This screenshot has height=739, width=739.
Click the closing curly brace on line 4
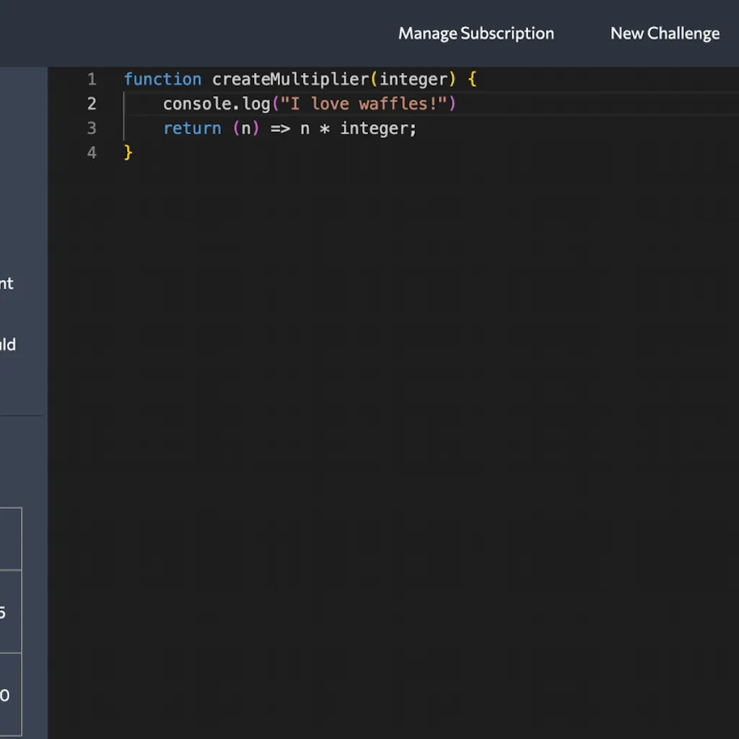pos(128,153)
